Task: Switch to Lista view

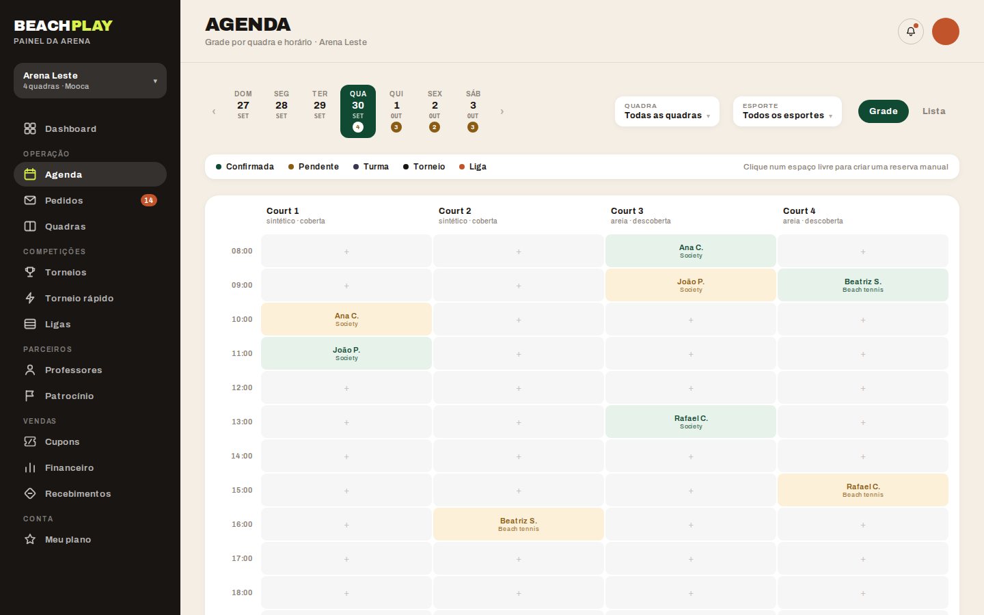Action: coord(934,111)
